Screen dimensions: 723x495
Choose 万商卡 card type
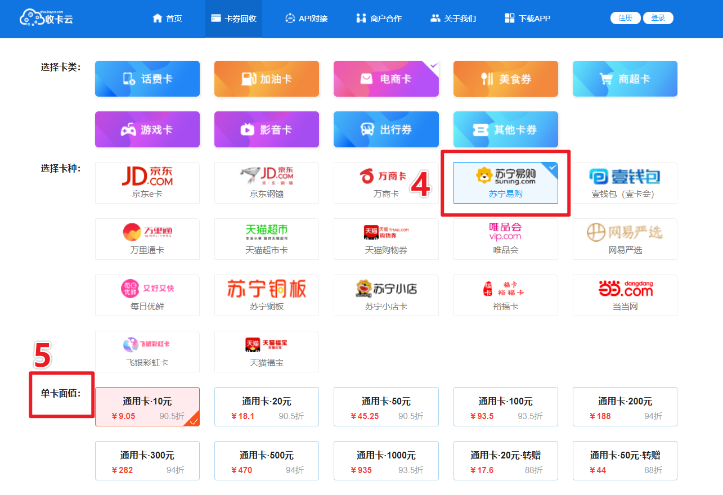click(386, 183)
